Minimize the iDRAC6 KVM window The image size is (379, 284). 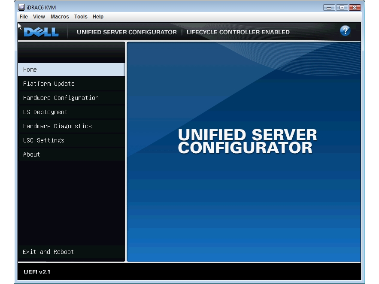coord(329,8)
